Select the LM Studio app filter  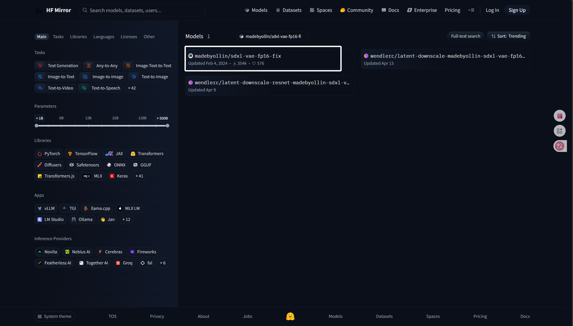pyautogui.click(x=51, y=219)
